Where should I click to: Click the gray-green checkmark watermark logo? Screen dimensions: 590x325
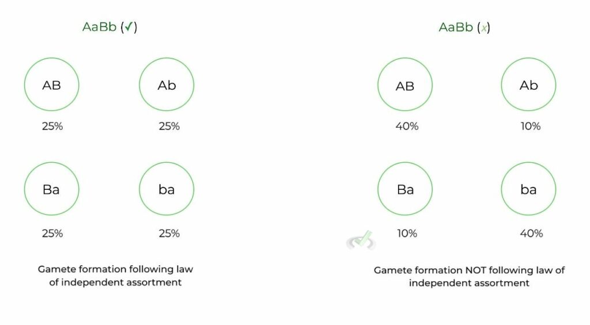361,240
